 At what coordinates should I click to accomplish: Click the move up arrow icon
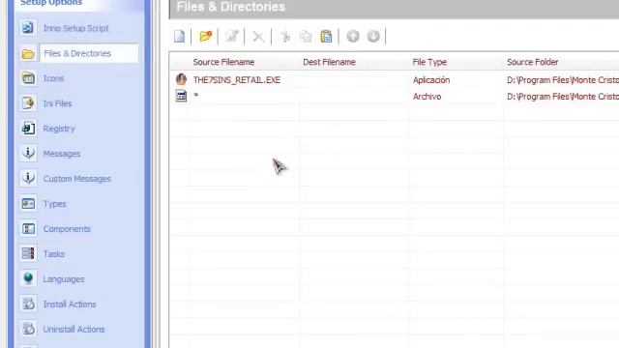[353, 37]
